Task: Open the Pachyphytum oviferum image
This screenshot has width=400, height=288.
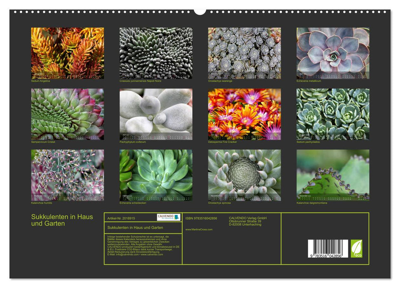Action: coord(156,114)
